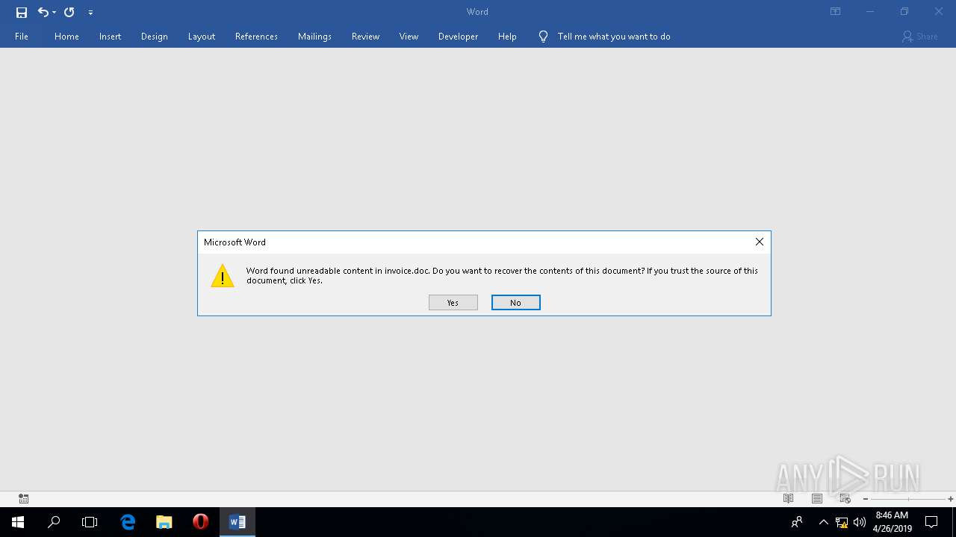Open the Developer tab
The height and width of the screenshot is (537, 956).
click(x=458, y=37)
